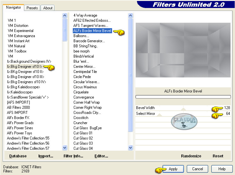Screen dimensions: 235x175
Task: Choose Cut Glass 03 filter
Action: 83,143
